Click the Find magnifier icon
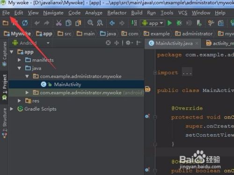The width and height of the screenshot is (234, 175). 90,23
